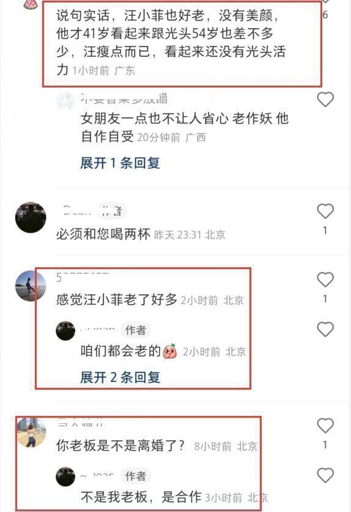The width and height of the screenshot is (351, 512).
Task: Open avatar of 必须和您喝两杯 commenter
Action: pyautogui.click(x=31, y=218)
